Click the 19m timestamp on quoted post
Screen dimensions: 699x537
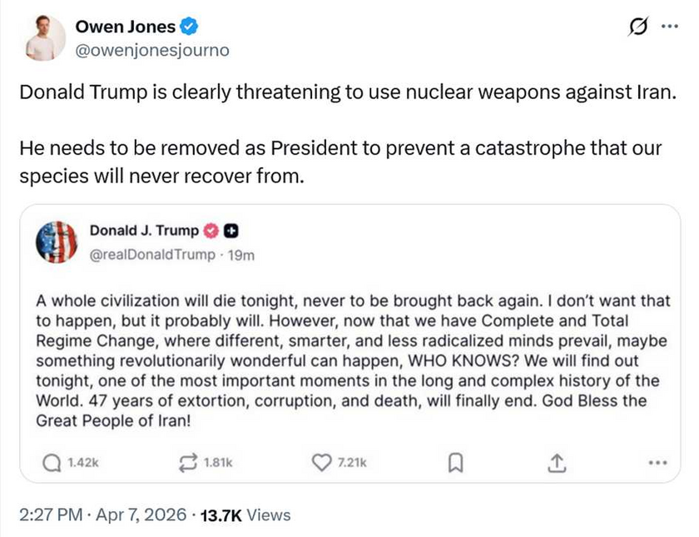tap(241, 255)
